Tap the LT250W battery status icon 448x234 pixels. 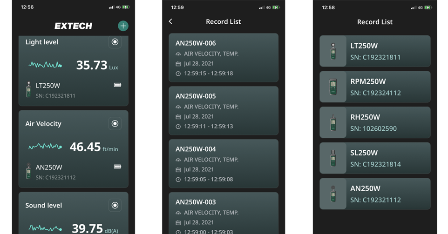pos(117,85)
